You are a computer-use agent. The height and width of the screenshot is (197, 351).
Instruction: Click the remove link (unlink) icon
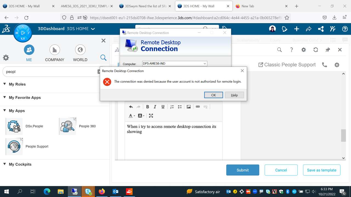205,107
